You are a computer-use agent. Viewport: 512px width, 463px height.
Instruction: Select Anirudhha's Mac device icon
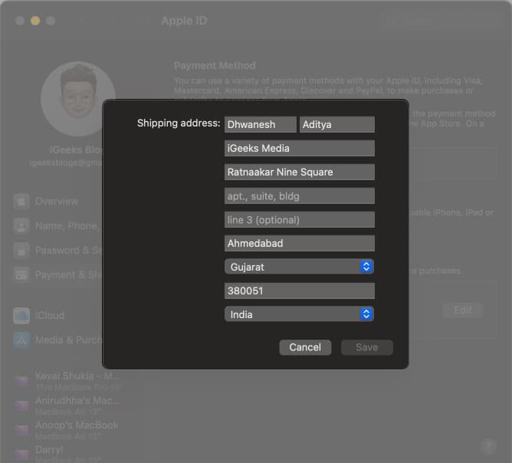[22, 406]
